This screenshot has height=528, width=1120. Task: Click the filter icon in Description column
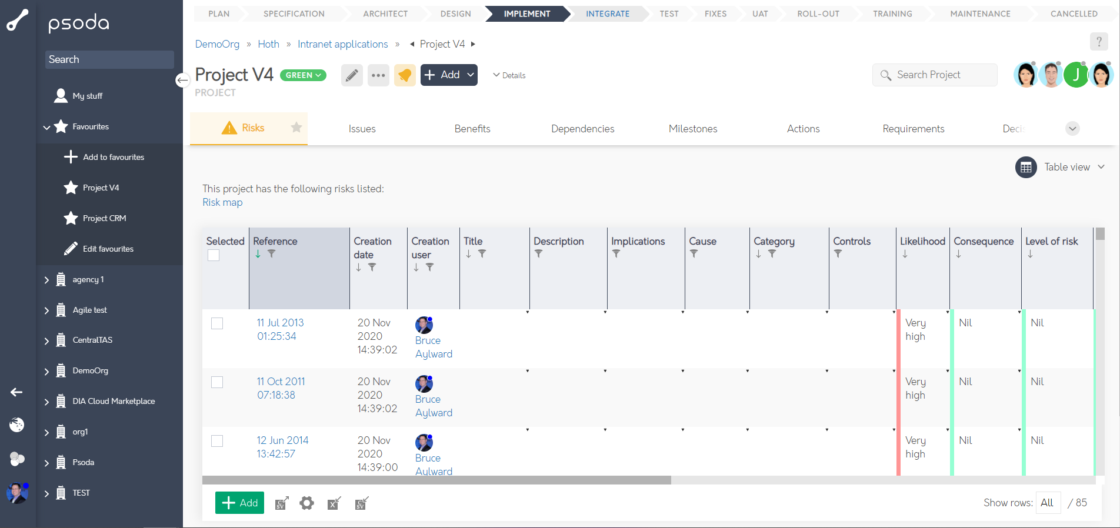(538, 254)
